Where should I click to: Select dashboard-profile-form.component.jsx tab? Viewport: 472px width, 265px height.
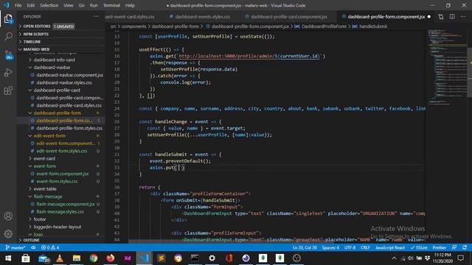click(386, 17)
